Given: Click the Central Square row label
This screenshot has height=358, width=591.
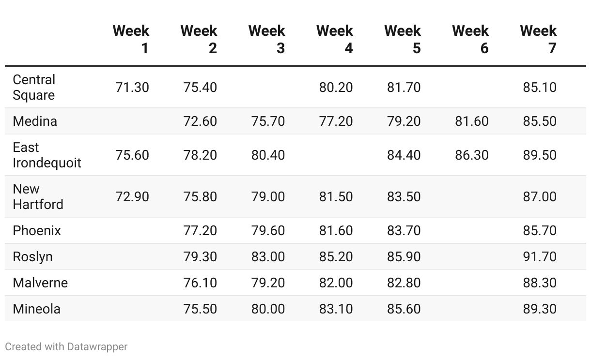Looking at the screenshot, I should pyautogui.click(x=34, y=87).
